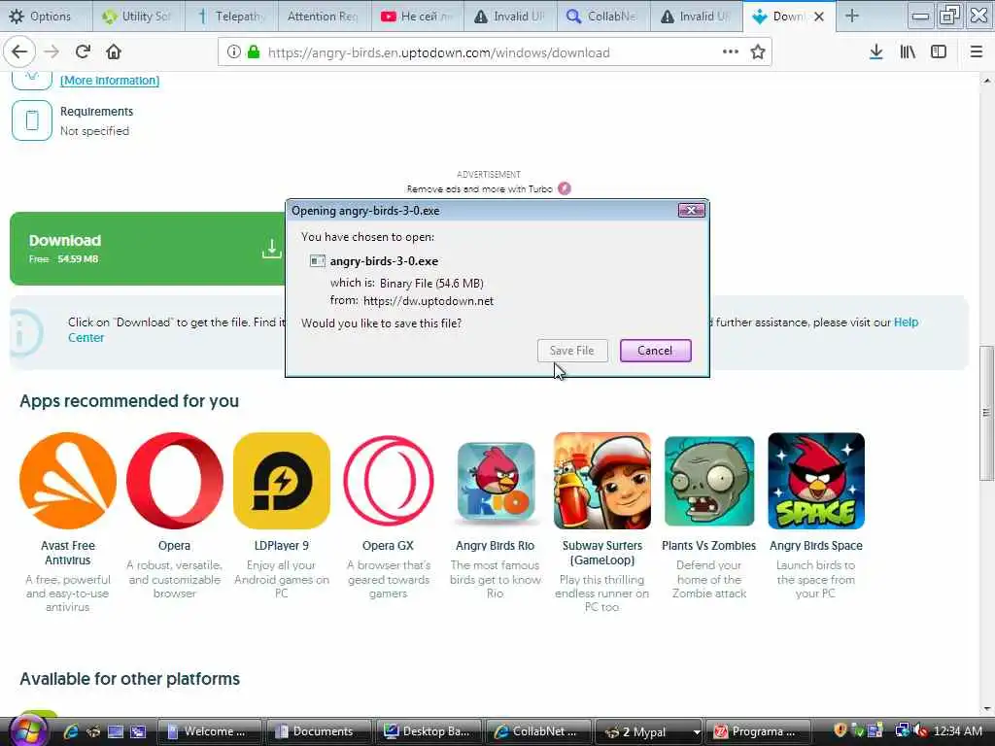Open the Opera app icon
Screen dimensions: 995x746
point(175,481)
